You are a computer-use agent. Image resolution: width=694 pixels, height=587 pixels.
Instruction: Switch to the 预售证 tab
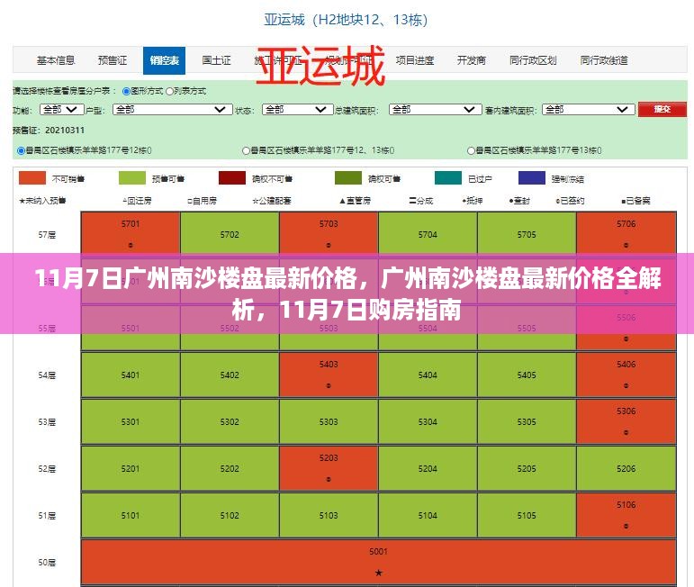112,60
